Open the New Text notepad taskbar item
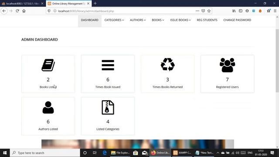The width and height of the screenshot is (279, 157). pos(204,153)
